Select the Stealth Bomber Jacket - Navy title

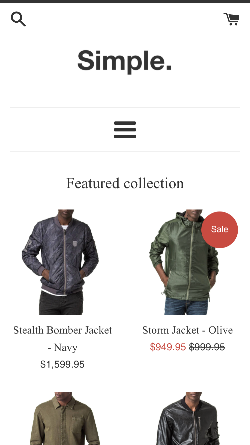(62, 339)
